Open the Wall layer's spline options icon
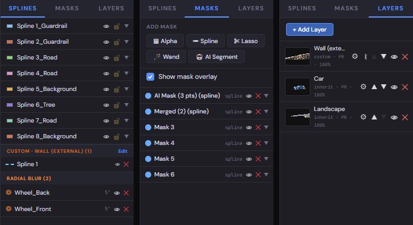The width and height of the screenshot is (413, 225). [x=366, y=56]
